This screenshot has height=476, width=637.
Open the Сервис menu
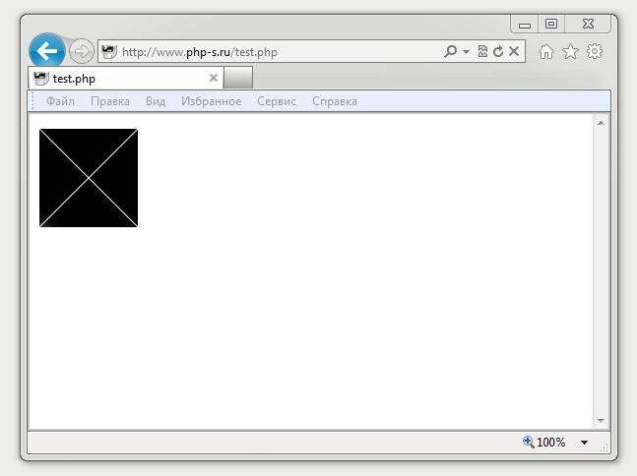(277, 101)
